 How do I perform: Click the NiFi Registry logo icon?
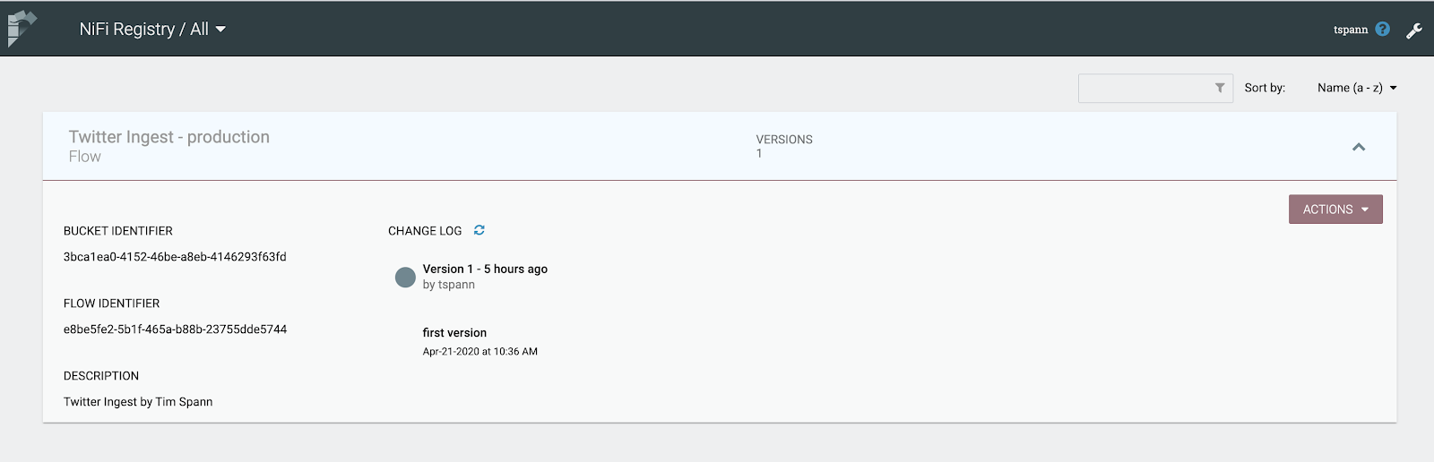pyautogui.click(x=22, y=28)
